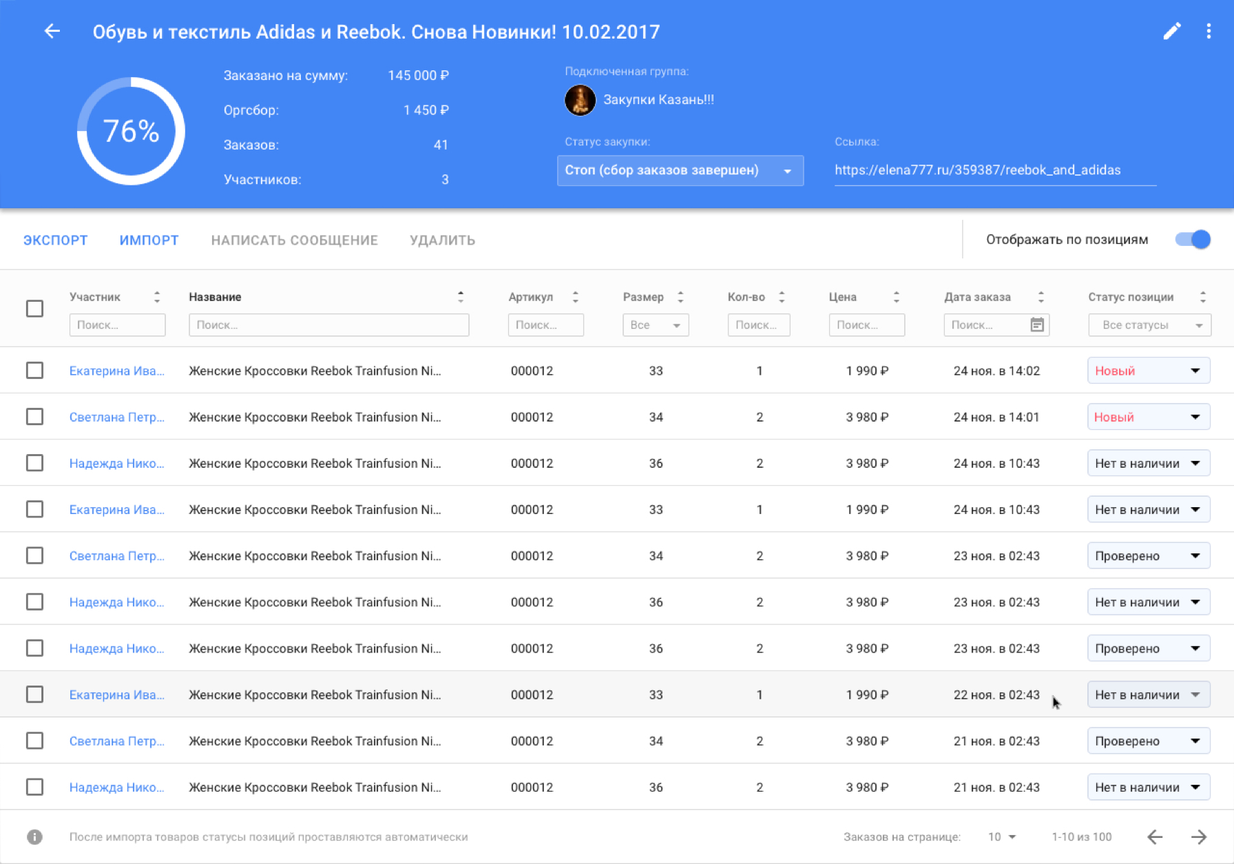Toggle the Отображать по позициям switch

(1193, 239)
